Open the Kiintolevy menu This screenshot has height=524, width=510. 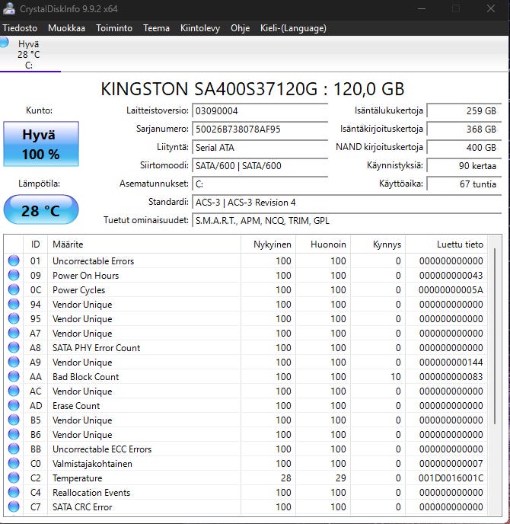point(200,28)
